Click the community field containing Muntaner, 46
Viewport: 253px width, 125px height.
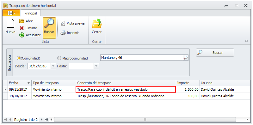[141, 58]
